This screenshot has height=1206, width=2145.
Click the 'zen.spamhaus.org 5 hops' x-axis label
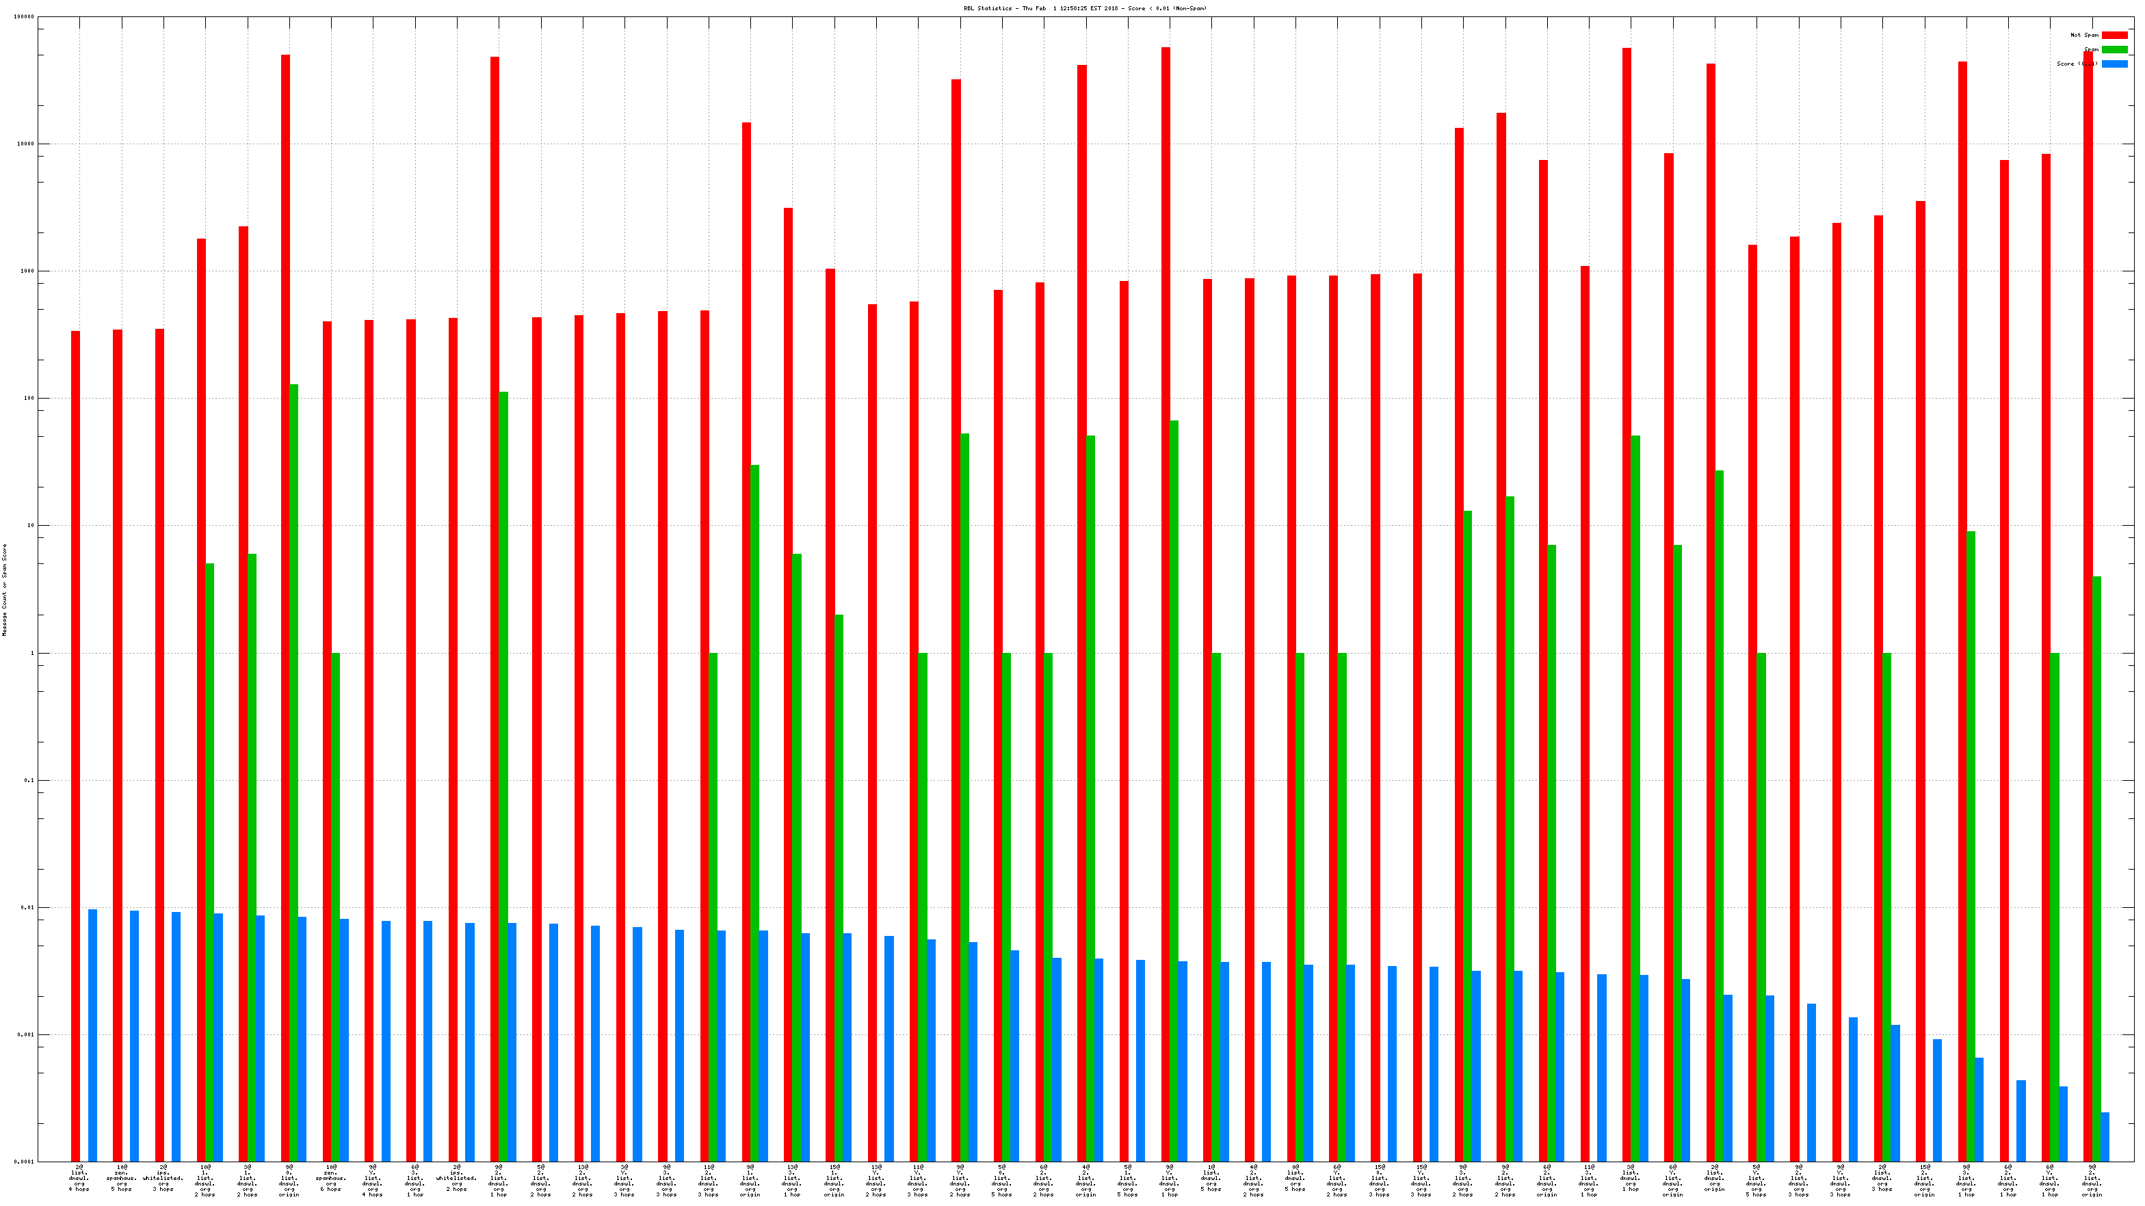(x=122, y=1179)
